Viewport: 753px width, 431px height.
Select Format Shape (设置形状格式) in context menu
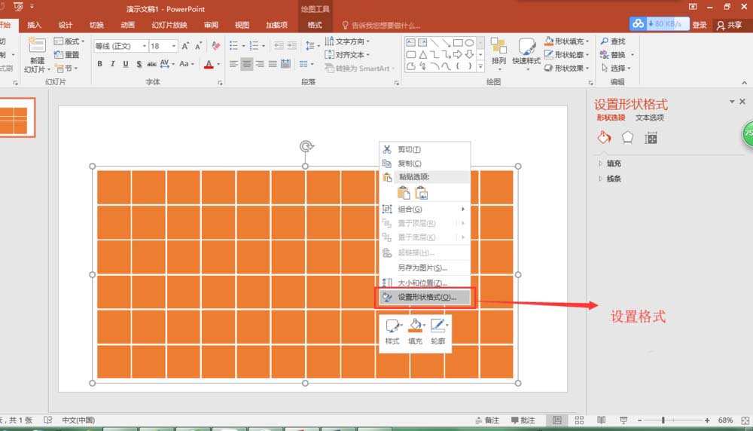425,298
